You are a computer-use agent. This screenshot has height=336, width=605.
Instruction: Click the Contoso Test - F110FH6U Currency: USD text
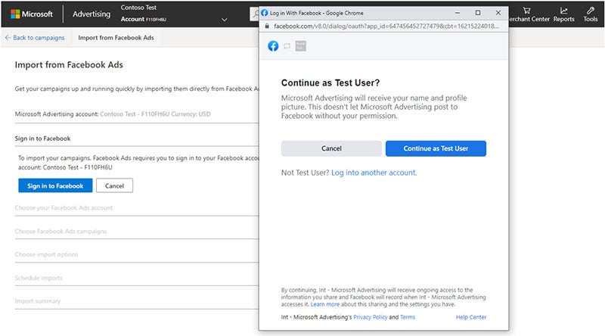click(x=155, y=114)
